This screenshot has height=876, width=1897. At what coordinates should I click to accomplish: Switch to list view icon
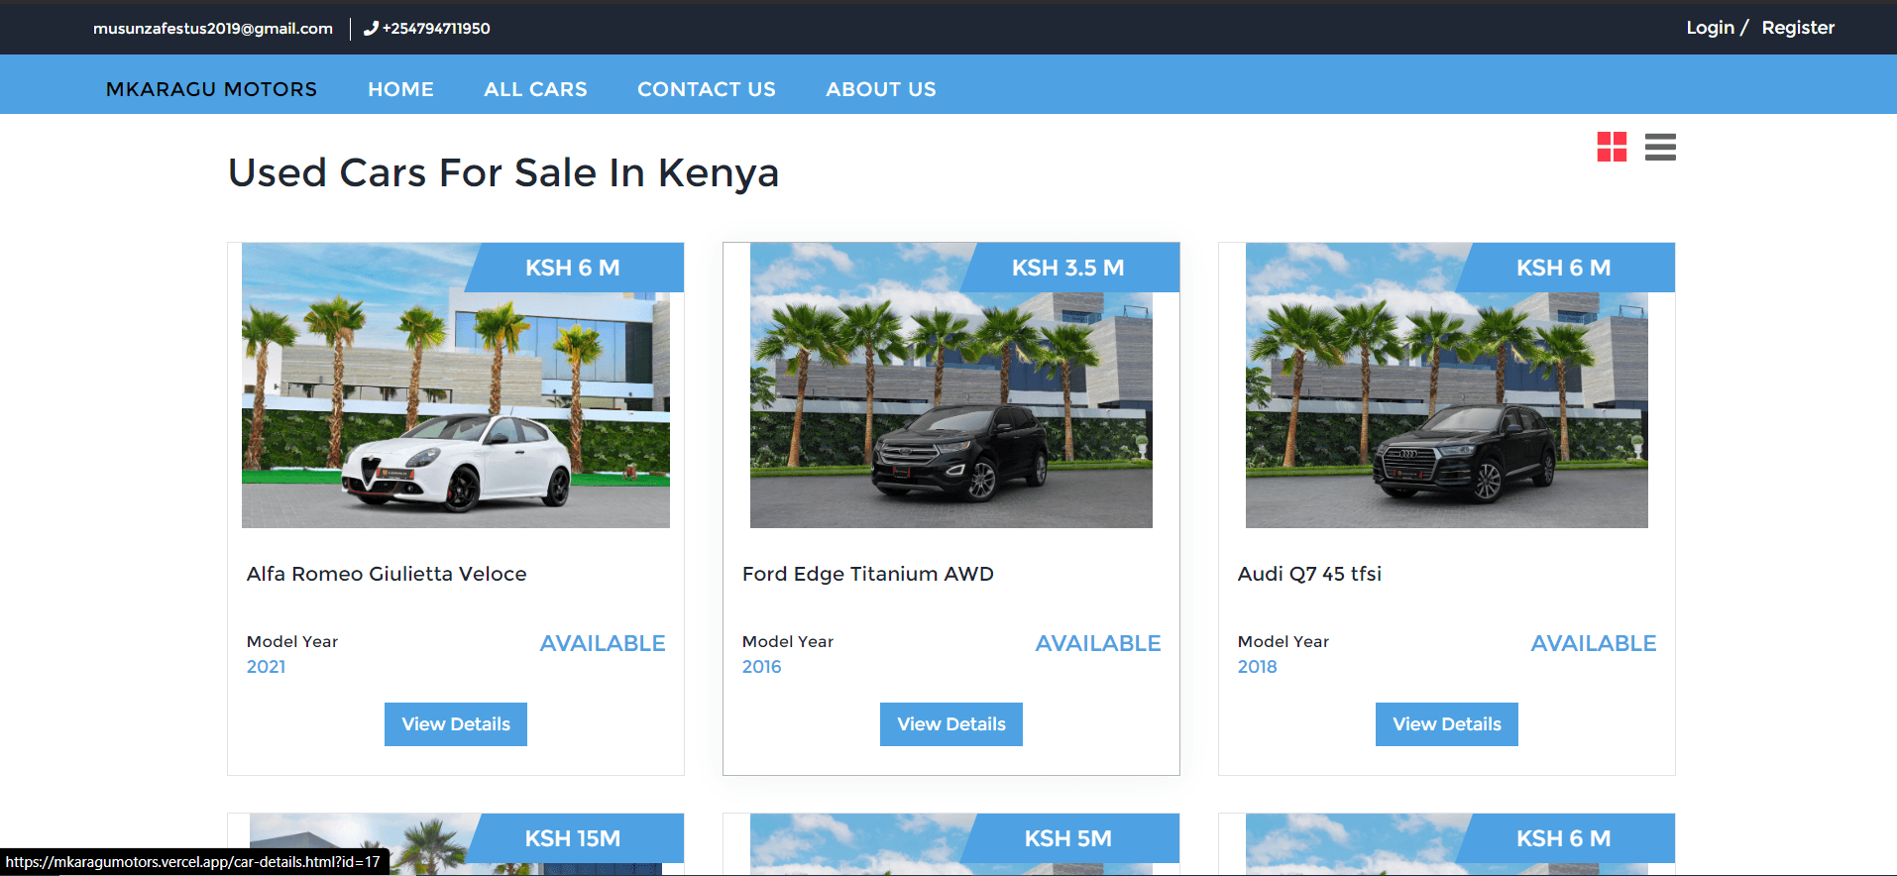click(1660, 147)
